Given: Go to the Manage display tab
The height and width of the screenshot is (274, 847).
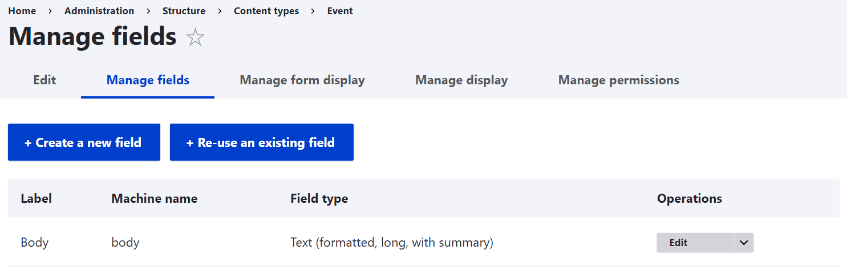Looking at the screenshot, I should [461, 80].
